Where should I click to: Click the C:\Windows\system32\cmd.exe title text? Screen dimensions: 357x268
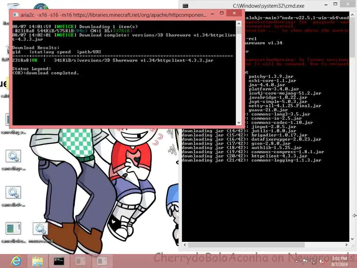pyautogui.click(x=268, y=6)
